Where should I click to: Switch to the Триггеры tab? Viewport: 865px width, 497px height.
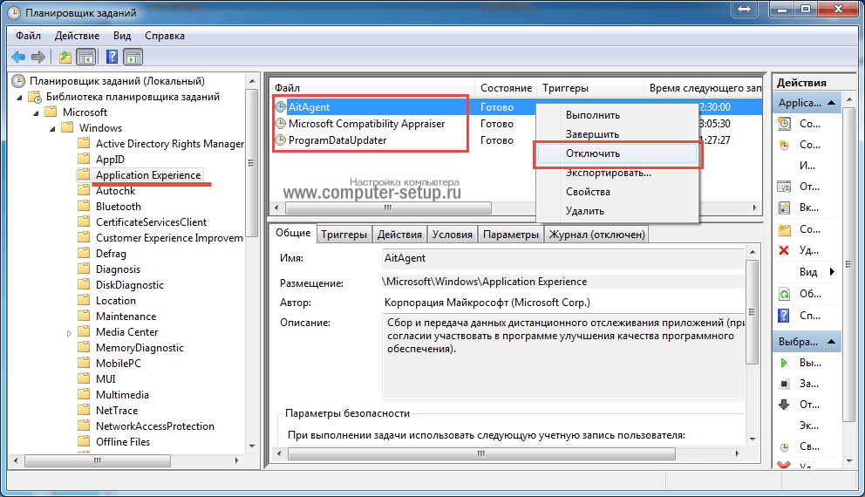tap(344, 235)
